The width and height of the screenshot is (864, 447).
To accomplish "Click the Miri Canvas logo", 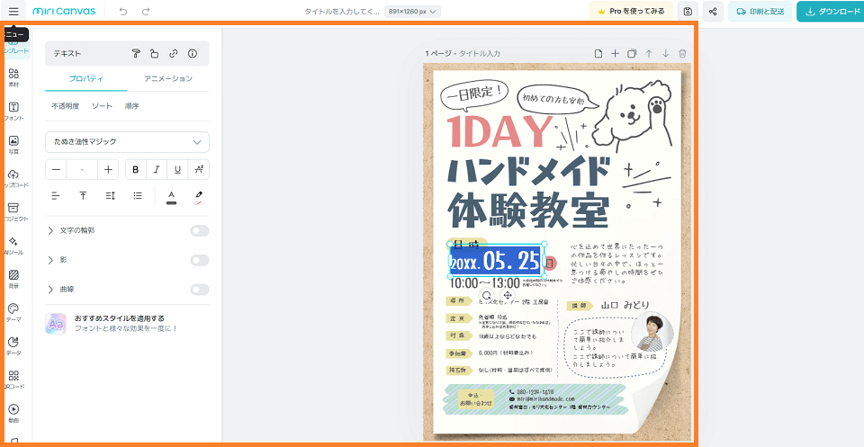I will [63, 11].
